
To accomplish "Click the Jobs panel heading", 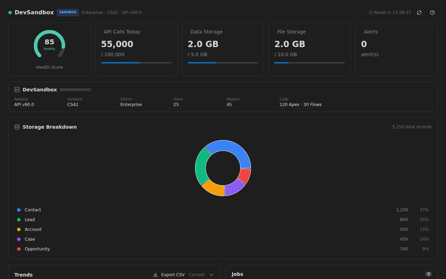I will point(237,274).
